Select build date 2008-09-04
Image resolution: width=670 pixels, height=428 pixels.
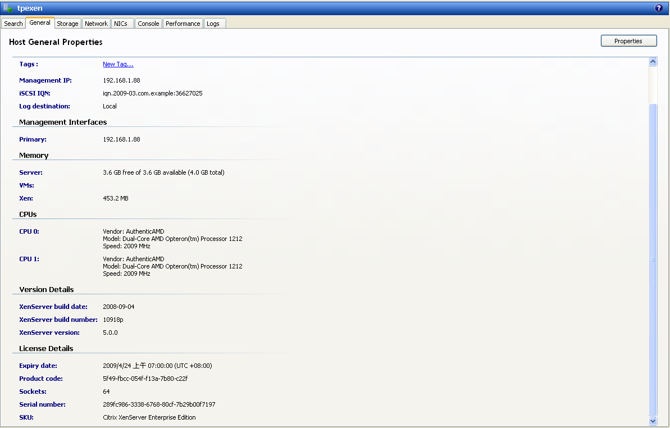pos(118,307)
